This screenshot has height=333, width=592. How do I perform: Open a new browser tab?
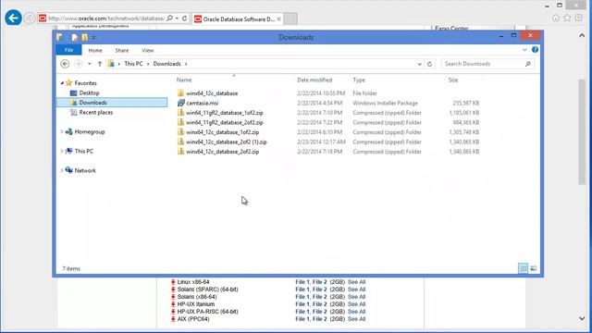[x=290, y=18]
